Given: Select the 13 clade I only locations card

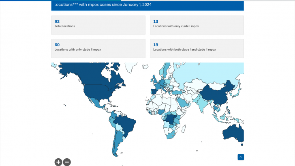Looking at the screenshot, I should 197,25.
